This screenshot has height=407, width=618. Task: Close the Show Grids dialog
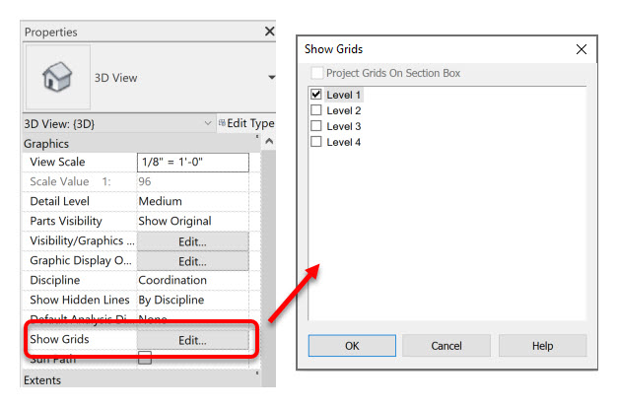(582, 49)
